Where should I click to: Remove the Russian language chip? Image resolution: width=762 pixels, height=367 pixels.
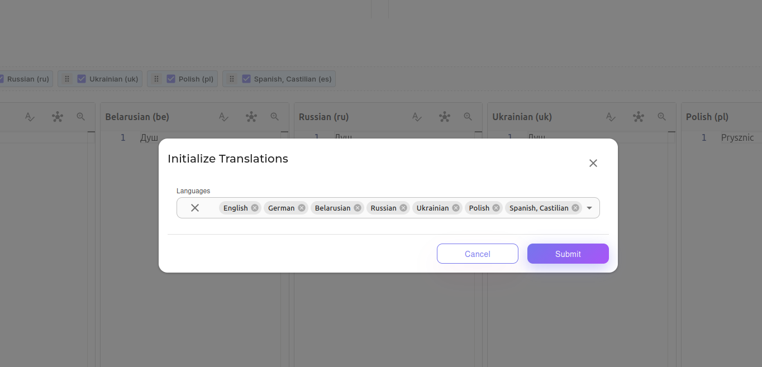[x=403, y=208]
